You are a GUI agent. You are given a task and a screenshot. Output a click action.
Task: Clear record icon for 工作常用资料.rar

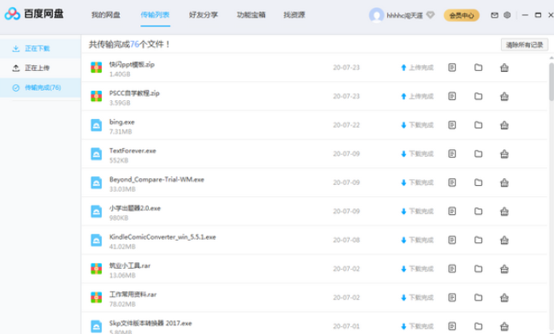(x=504, y=297)
